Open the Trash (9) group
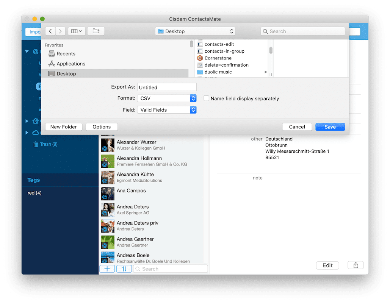This screenshot has height=303, width=390. [45, 144]
